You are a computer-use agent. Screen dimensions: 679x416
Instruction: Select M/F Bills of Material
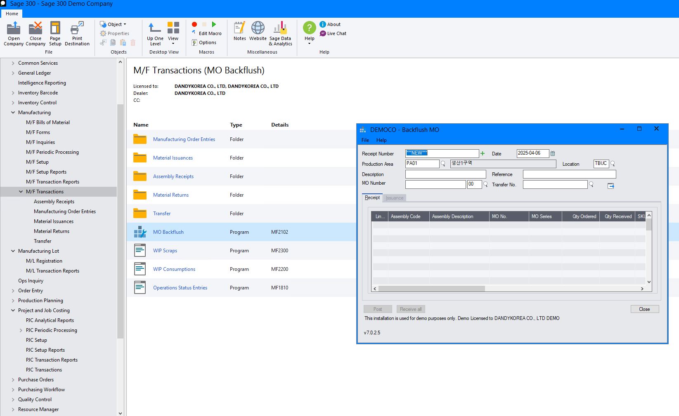point(48,122)
